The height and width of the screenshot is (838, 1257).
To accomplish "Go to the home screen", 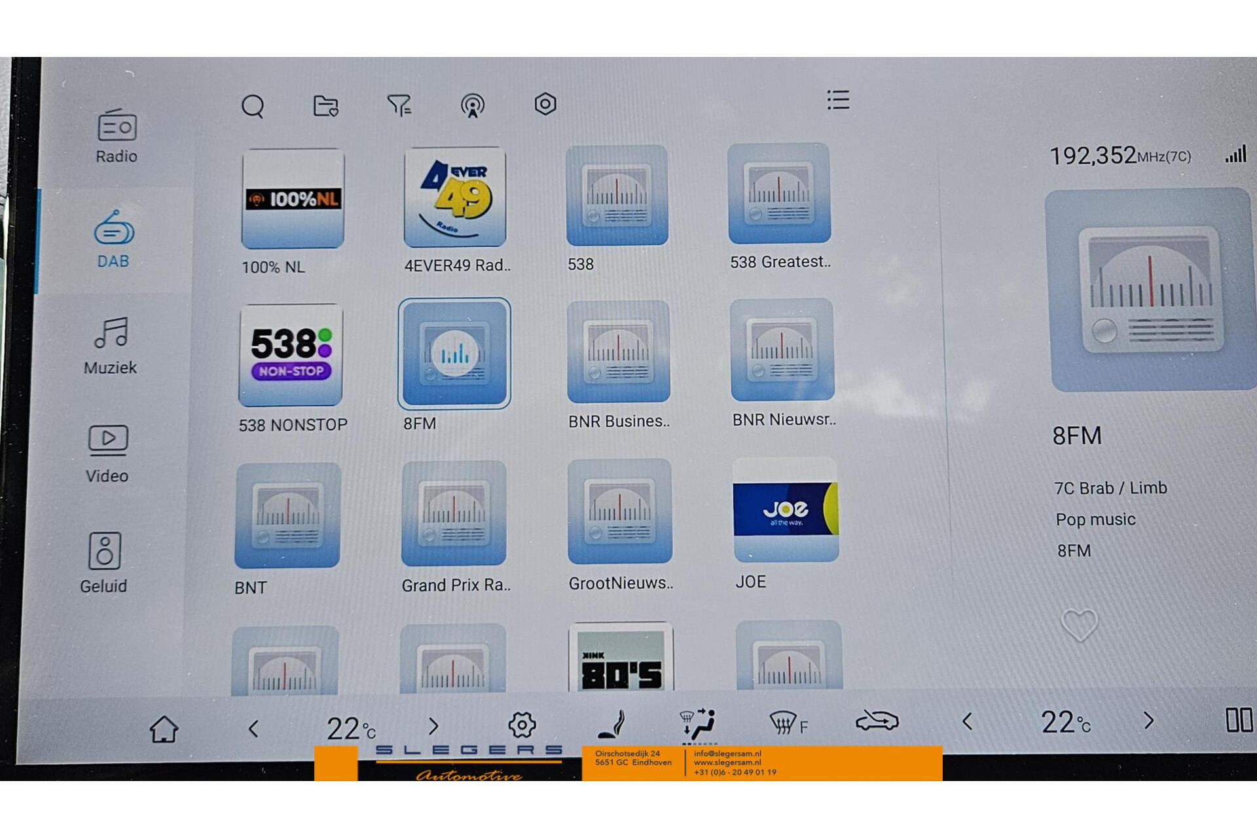I will pos(164,729).
